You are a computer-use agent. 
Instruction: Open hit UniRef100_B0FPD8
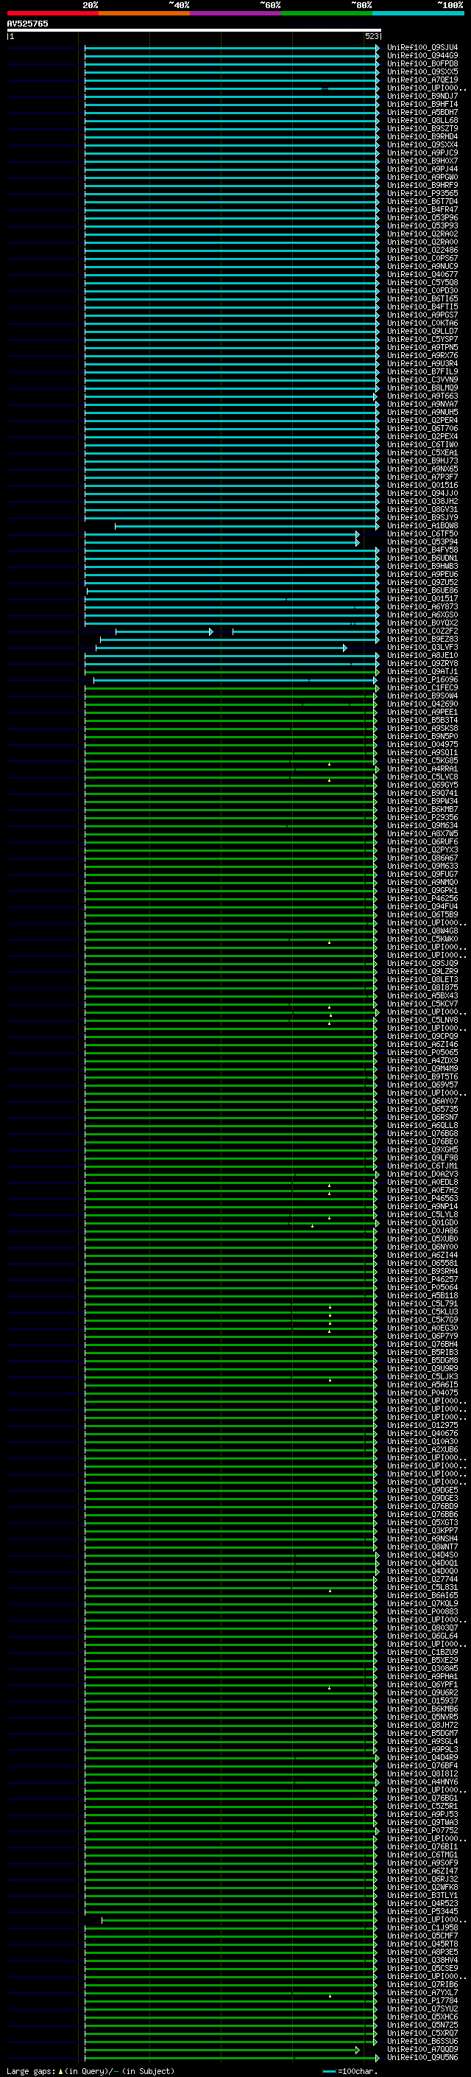pos(422,63)
